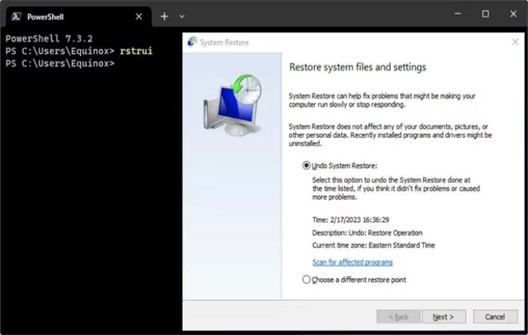Click the PowerShell icon on the tab
Image resolution: width=528 pixels, height=335 pixels.
pos(17,17)
